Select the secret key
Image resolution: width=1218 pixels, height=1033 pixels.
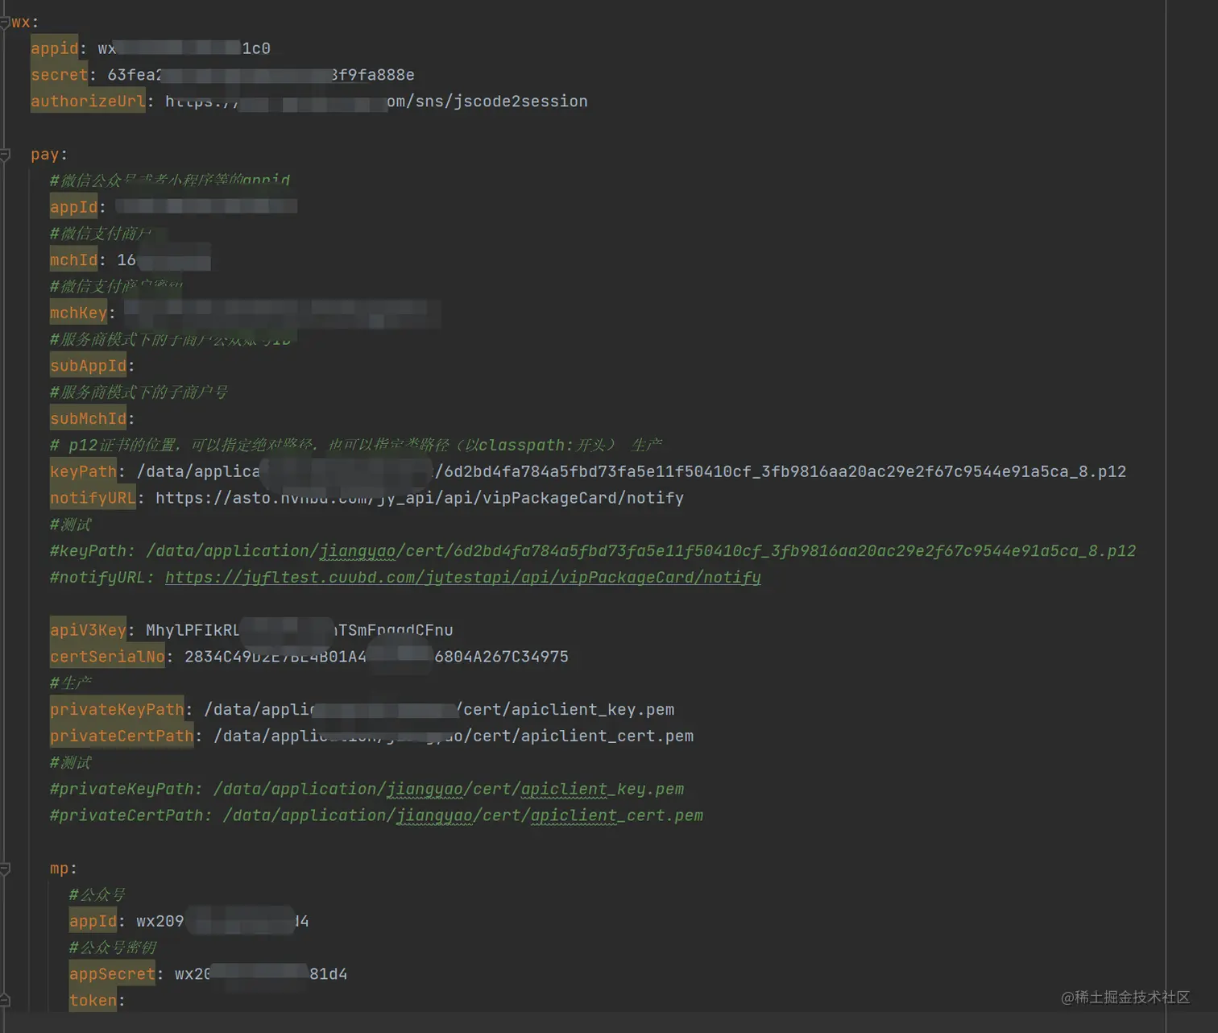pyautogui.click(x=60, y=75)
